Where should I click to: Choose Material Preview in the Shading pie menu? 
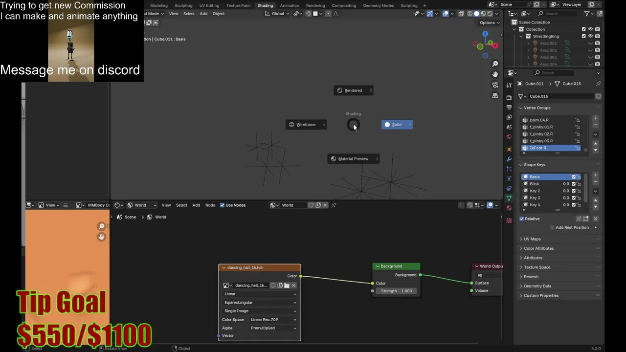[354, 159]
